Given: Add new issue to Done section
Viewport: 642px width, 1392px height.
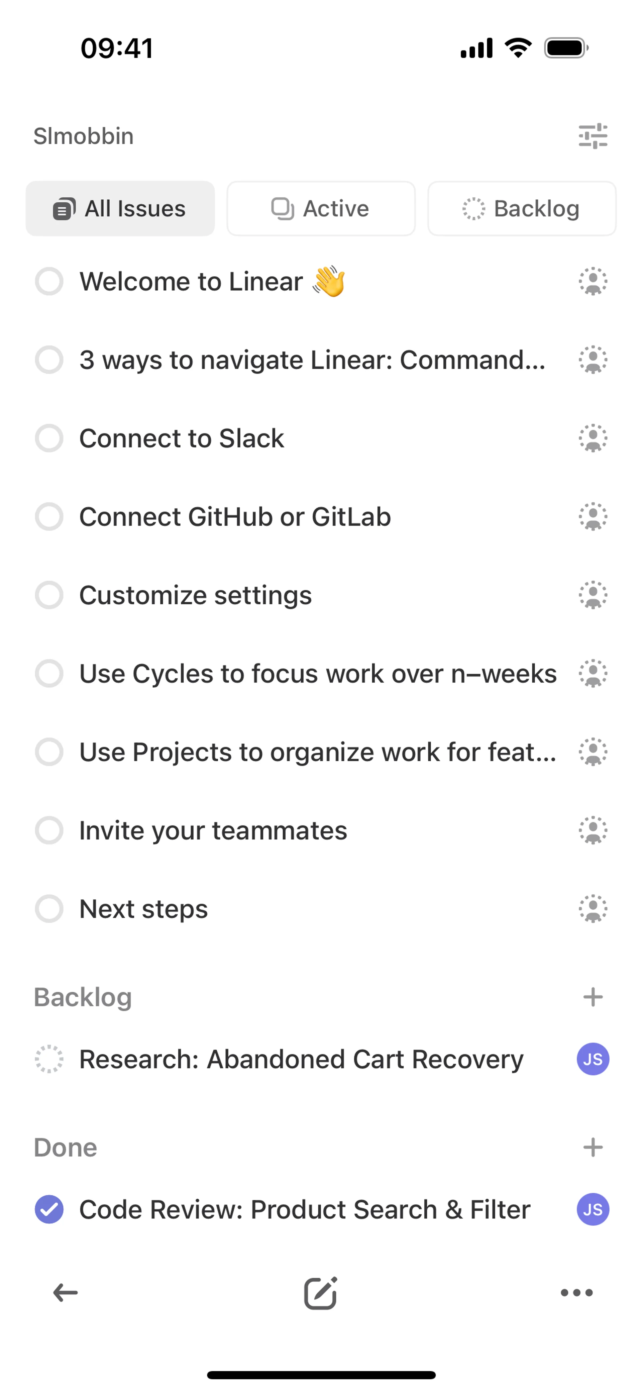Looking at the screenshot, I should click(593, 1147).
